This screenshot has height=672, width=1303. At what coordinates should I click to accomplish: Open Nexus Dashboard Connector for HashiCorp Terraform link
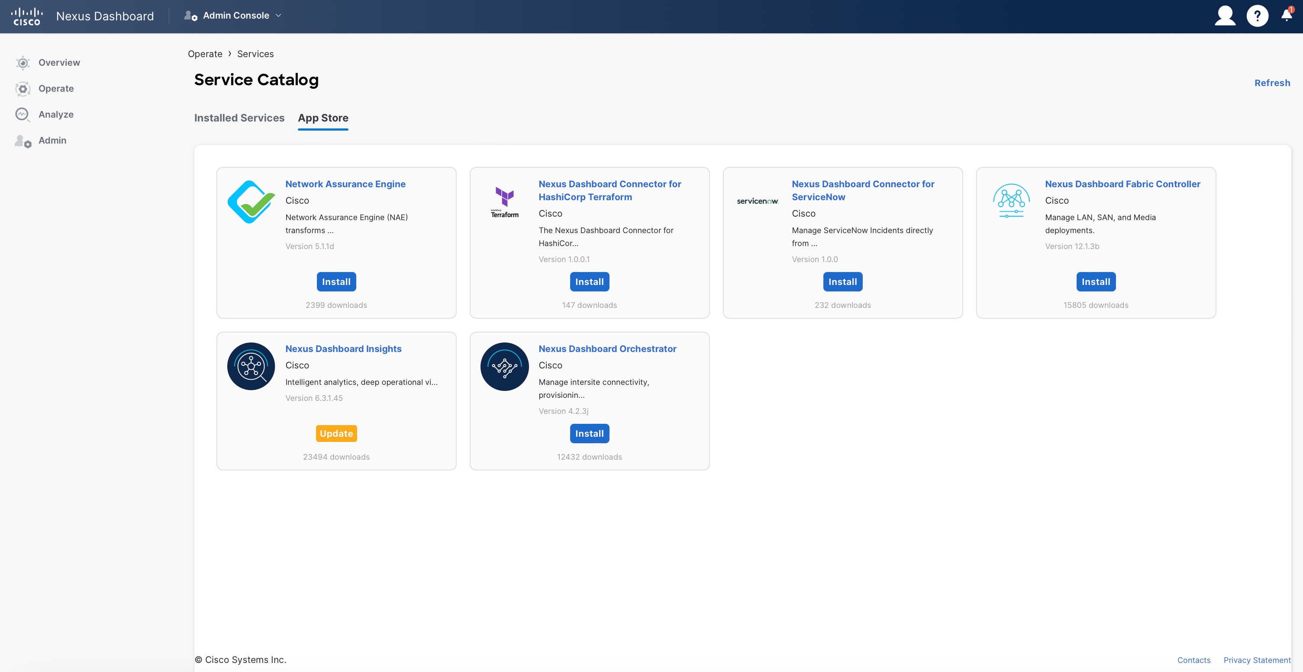tap(610, 191)
